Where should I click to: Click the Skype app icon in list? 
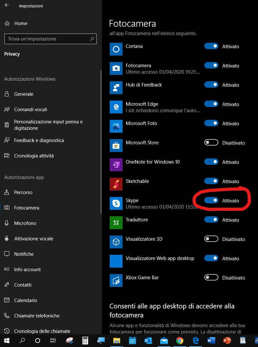116,203
